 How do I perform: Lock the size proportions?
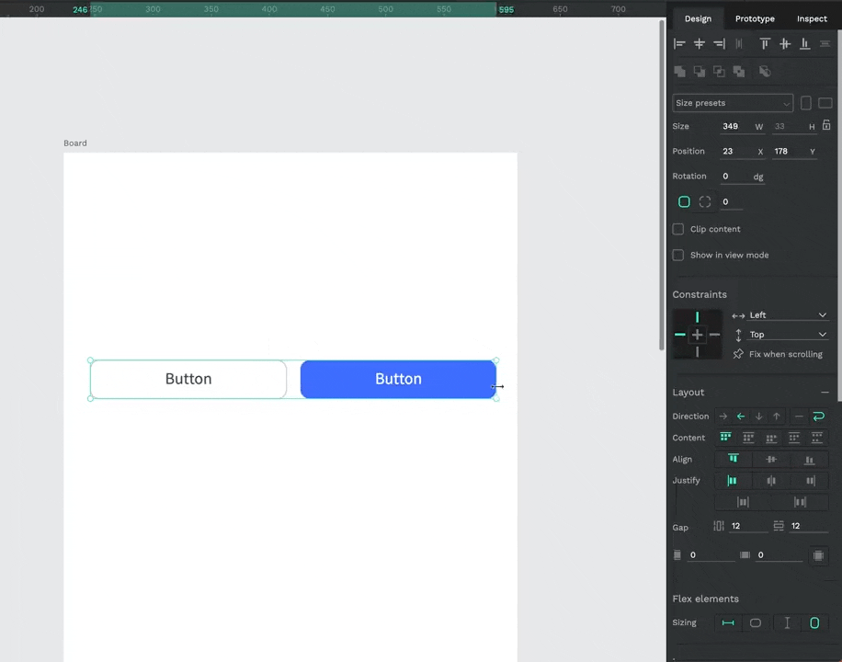click(826, 125)
